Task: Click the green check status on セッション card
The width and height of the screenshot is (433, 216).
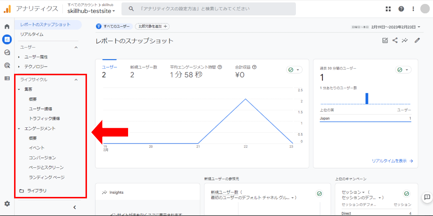Action: 407,194
